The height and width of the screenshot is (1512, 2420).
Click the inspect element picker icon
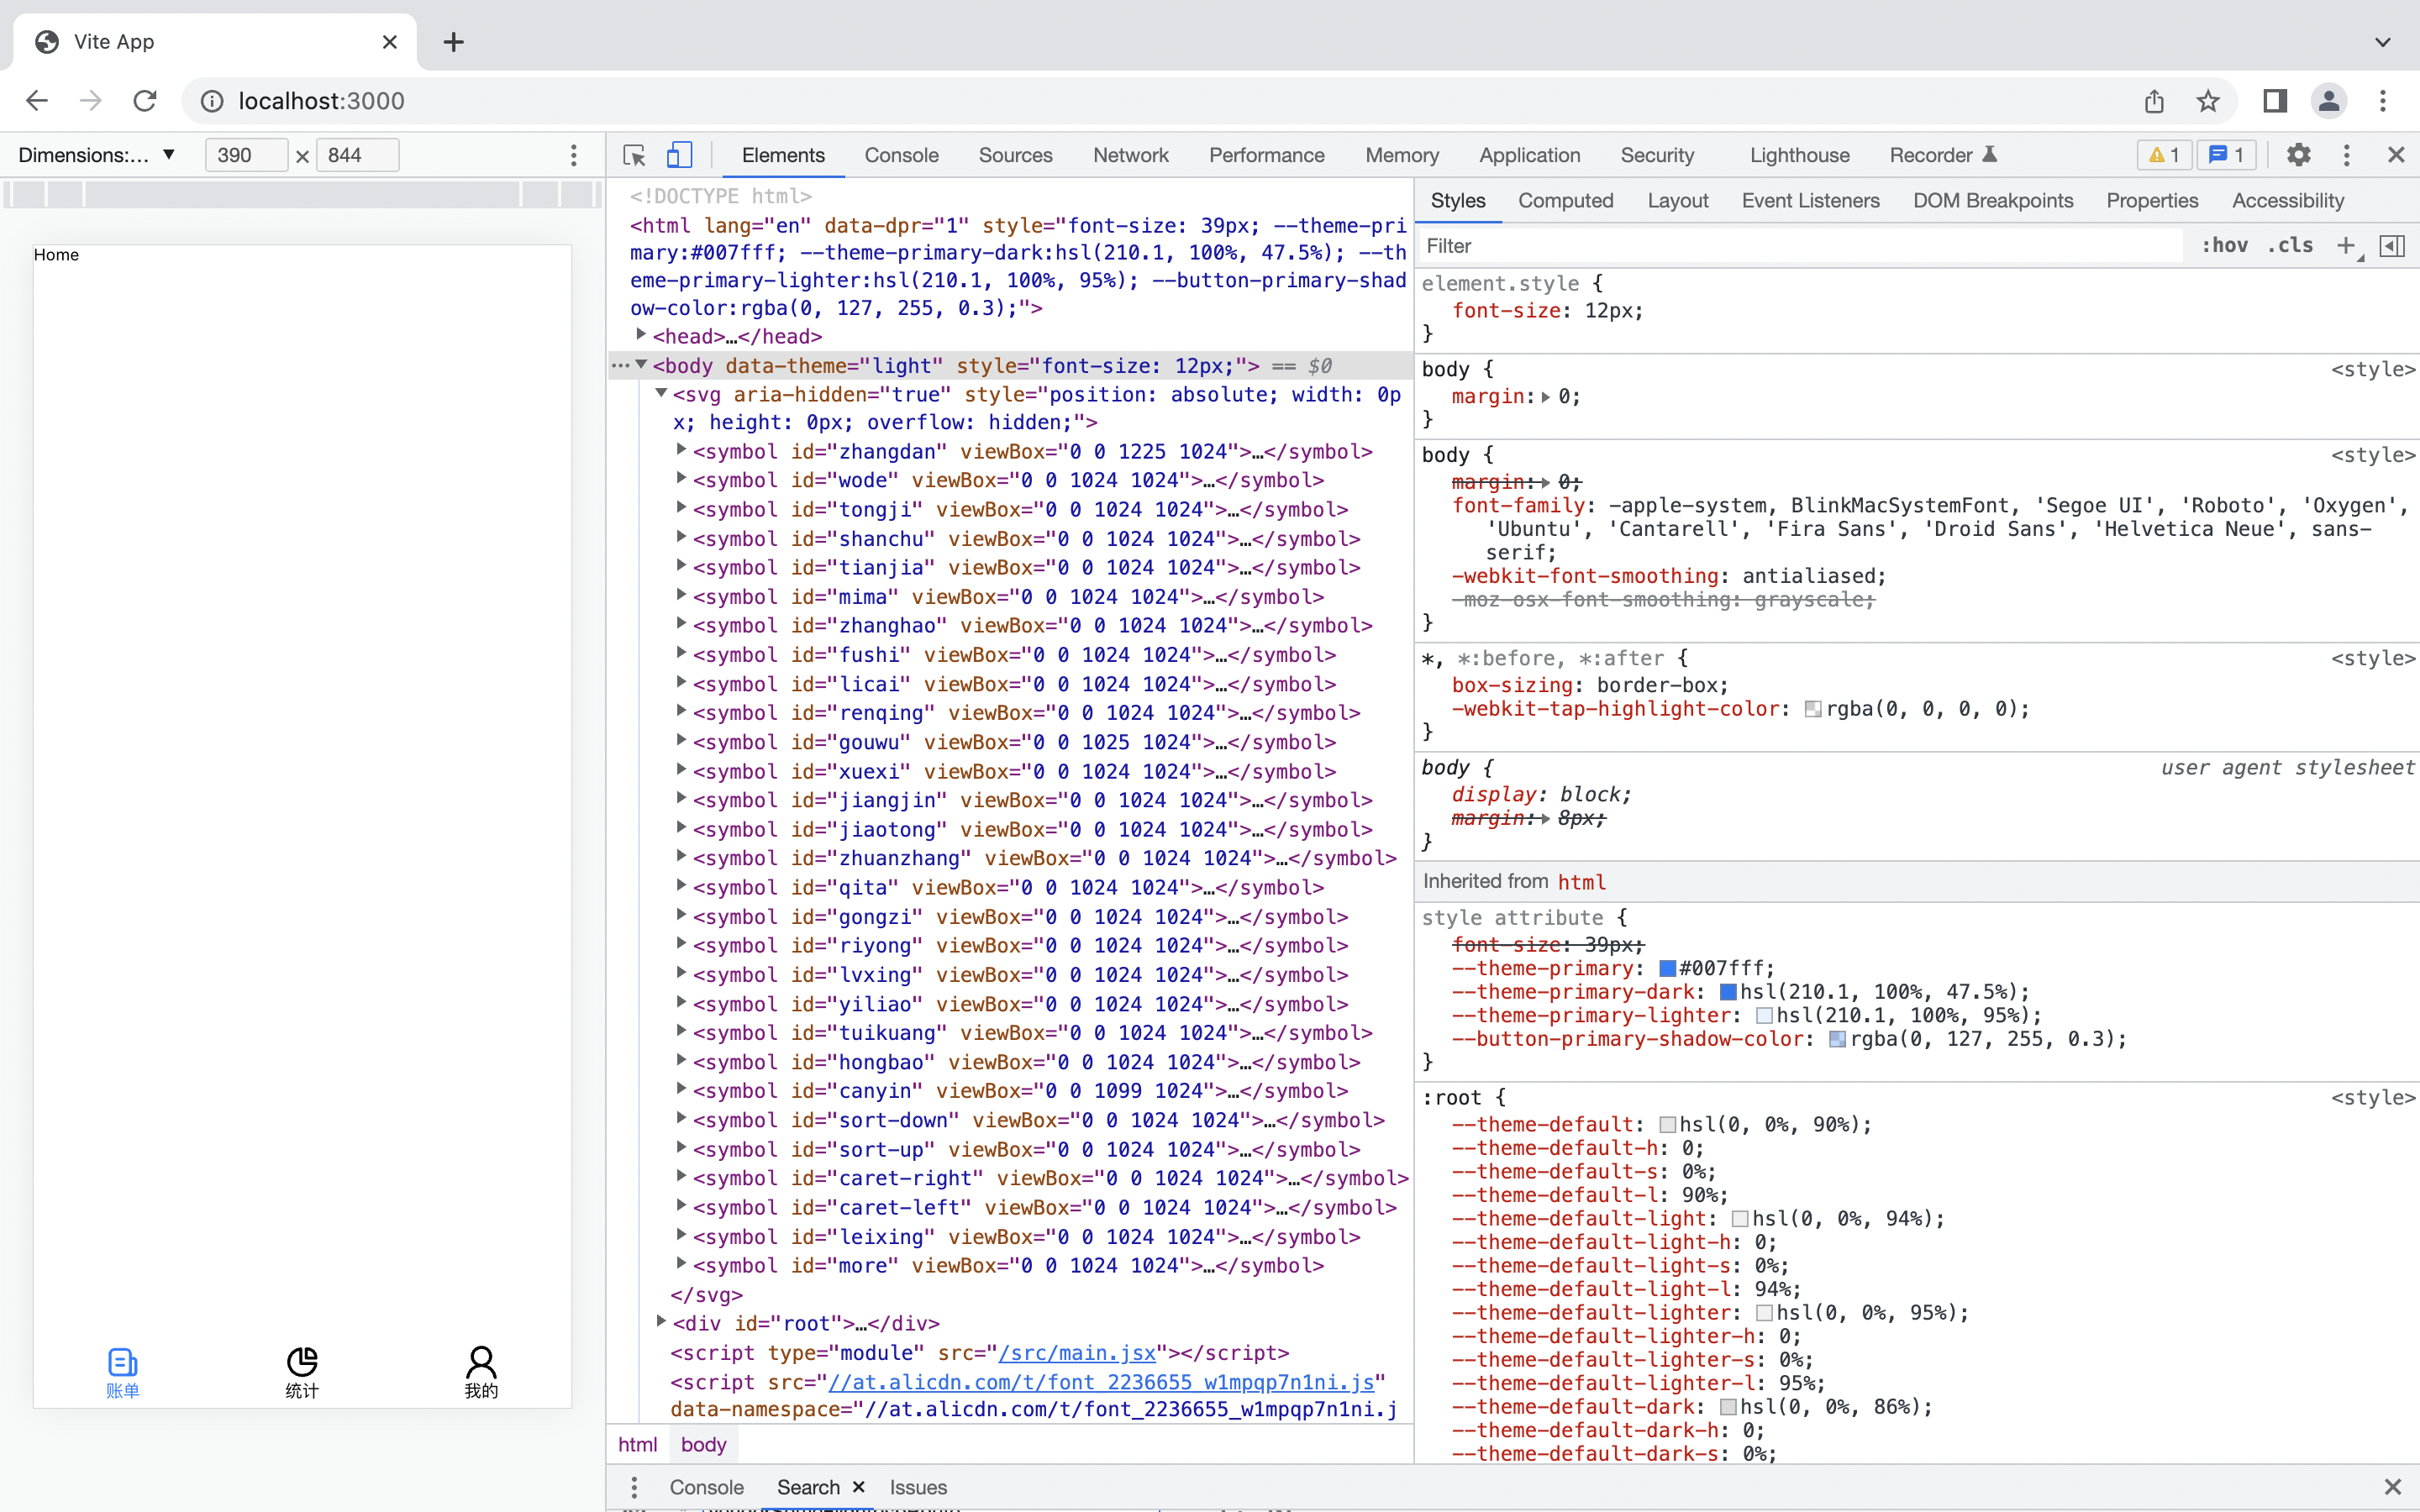coord(634,155)
